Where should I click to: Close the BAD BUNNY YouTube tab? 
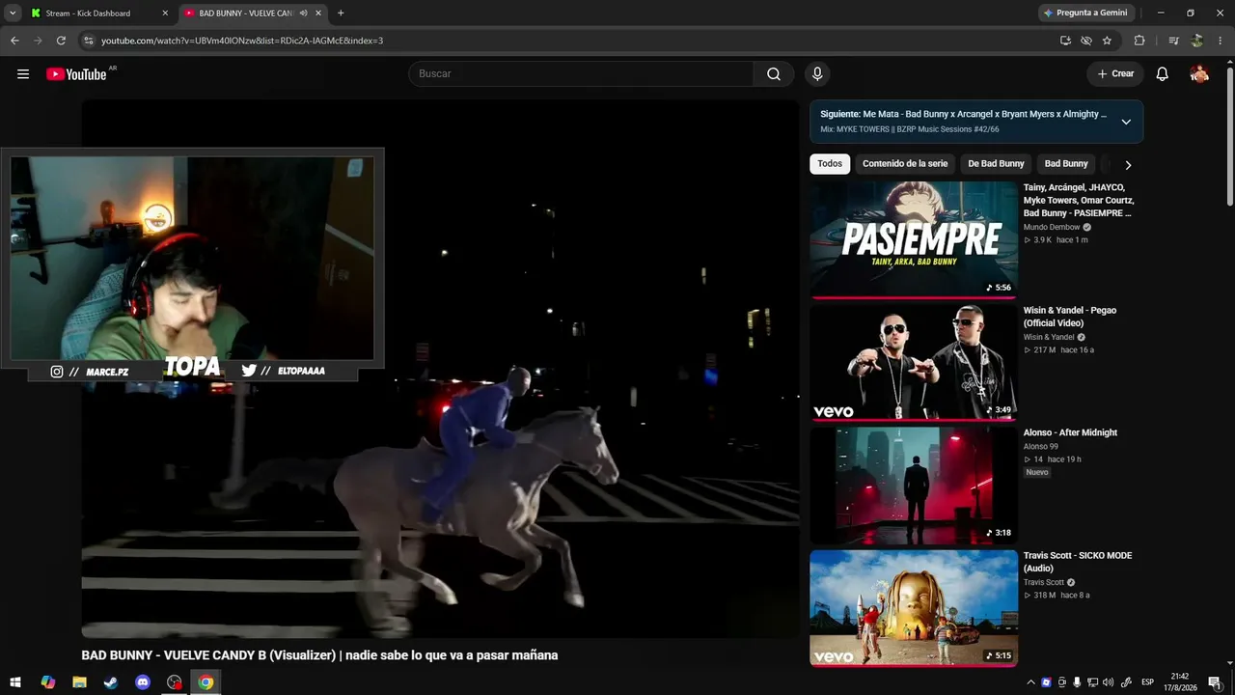click(319, 14)
